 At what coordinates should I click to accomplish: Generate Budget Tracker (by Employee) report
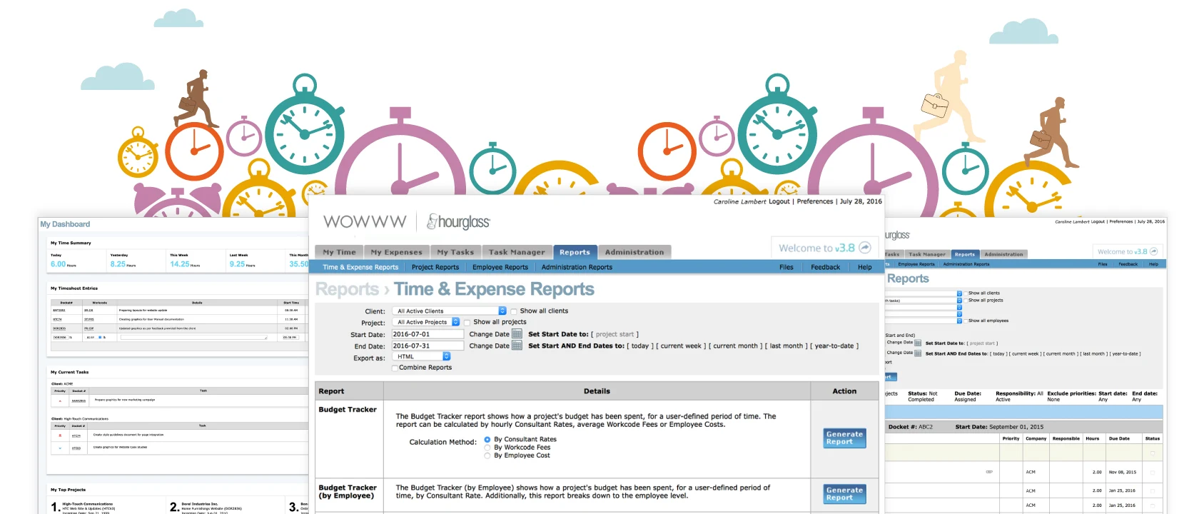coord(844,494)
